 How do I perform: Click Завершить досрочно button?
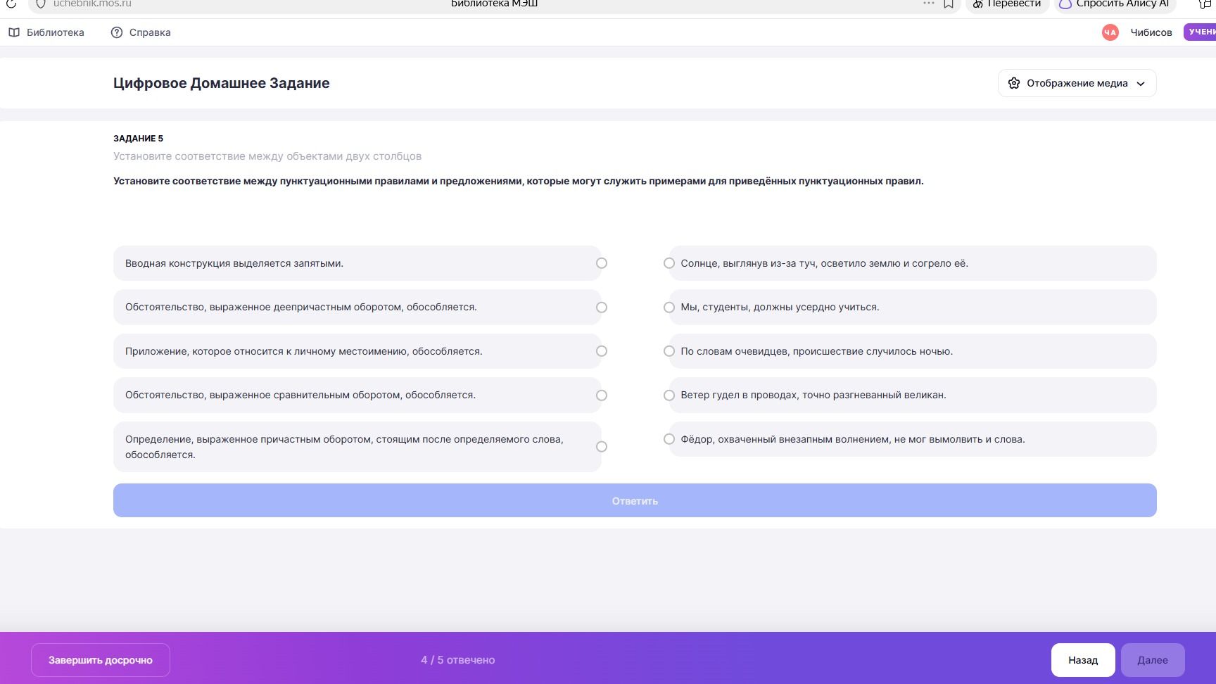point(101,660)
